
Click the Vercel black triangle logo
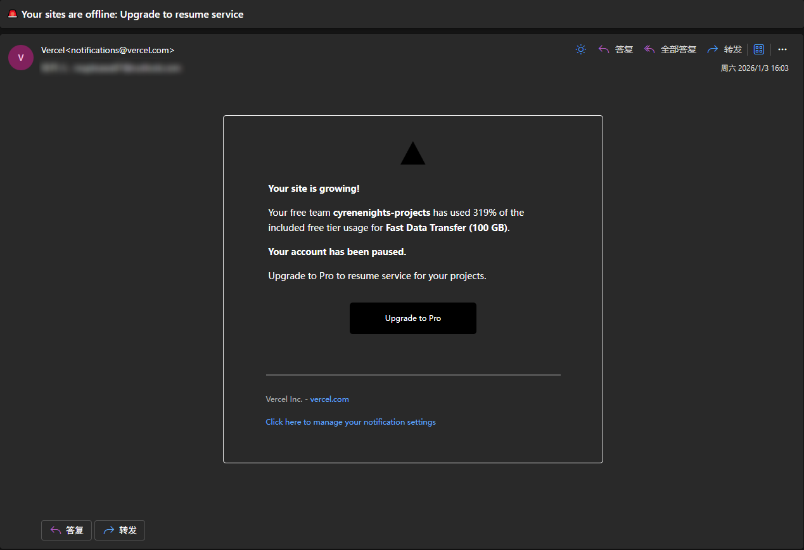tap(412, 154)
